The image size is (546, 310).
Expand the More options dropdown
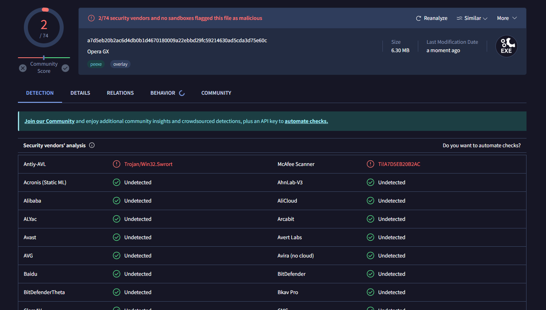pyautogui.click(x=507, y=18)
